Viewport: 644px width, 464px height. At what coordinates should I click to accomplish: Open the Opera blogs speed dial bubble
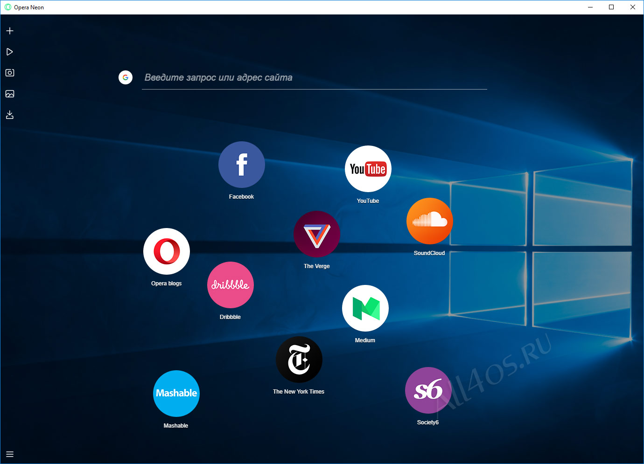point(167,251)
